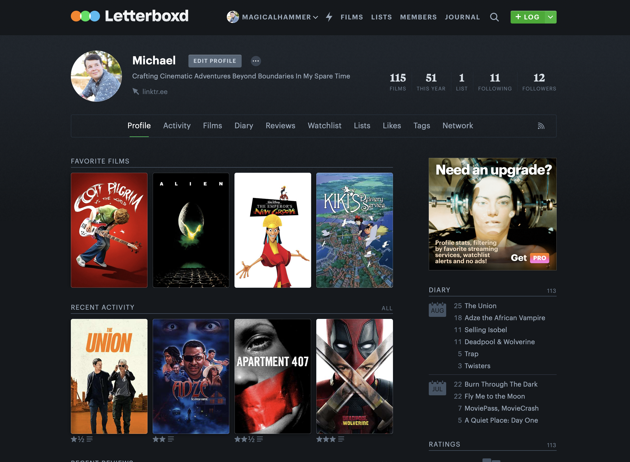Click the JUL diary calendar icon
This screenshot has height=462, width=630.
(437, 388)
